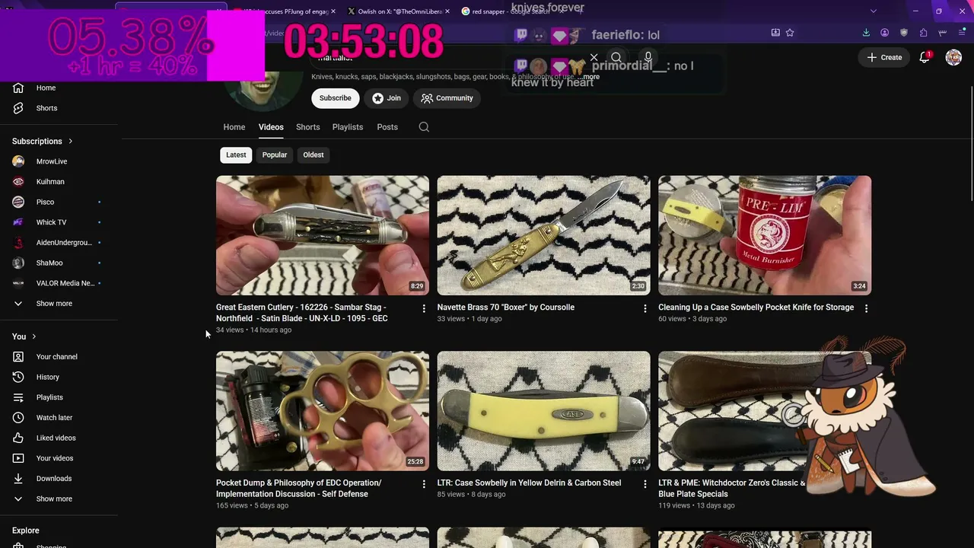This screenshot has height=548, width=974.
Task: Open the Kuihman subscription channel
Action: click(50, 182)
